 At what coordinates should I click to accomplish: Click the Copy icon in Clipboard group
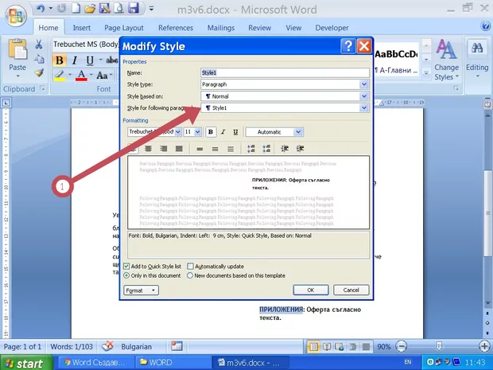coord(39,59)
